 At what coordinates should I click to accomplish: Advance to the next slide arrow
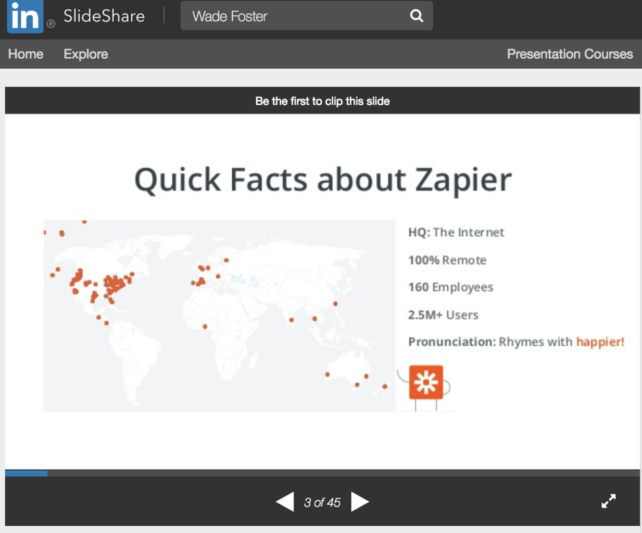pos(360,502)
